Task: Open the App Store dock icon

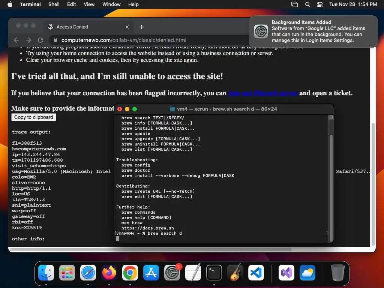Action: point(151,273)
